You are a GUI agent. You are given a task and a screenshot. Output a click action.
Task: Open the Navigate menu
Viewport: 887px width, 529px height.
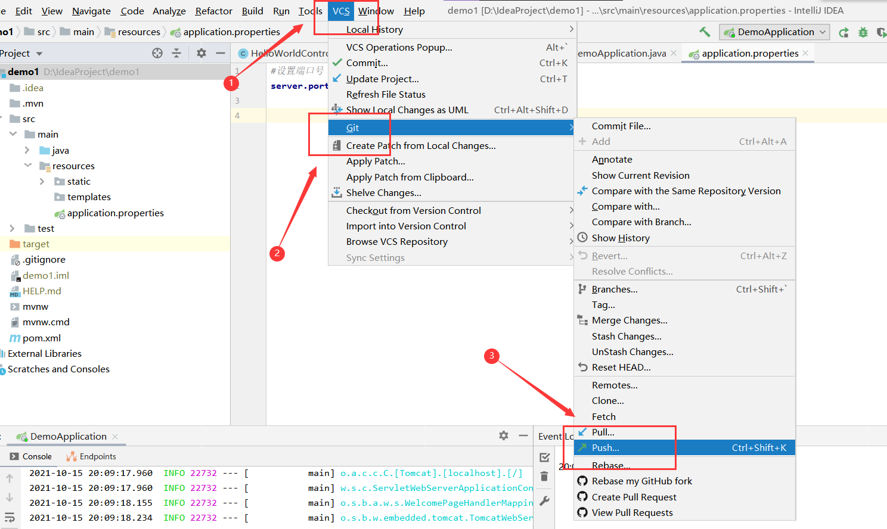point(91,11)
